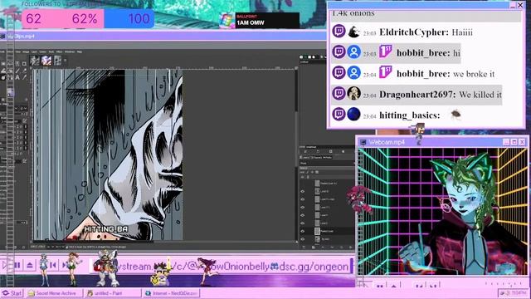The height and width of the screenshot is (299, 531).
Task: Click hobbit_bree's name beside "we broke it"
Action: (423, 74)
